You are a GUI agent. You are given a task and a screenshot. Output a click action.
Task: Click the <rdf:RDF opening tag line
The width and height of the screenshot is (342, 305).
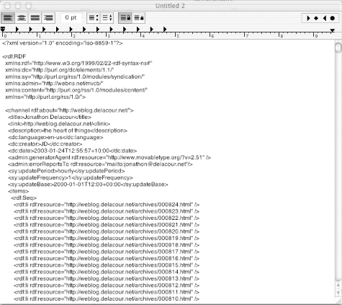click(14, 56)
